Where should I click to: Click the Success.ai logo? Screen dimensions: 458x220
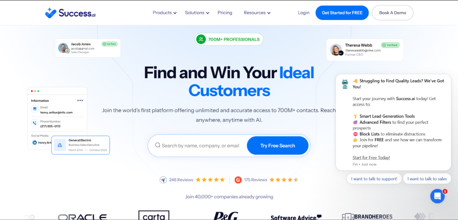[x=70, y=13]
